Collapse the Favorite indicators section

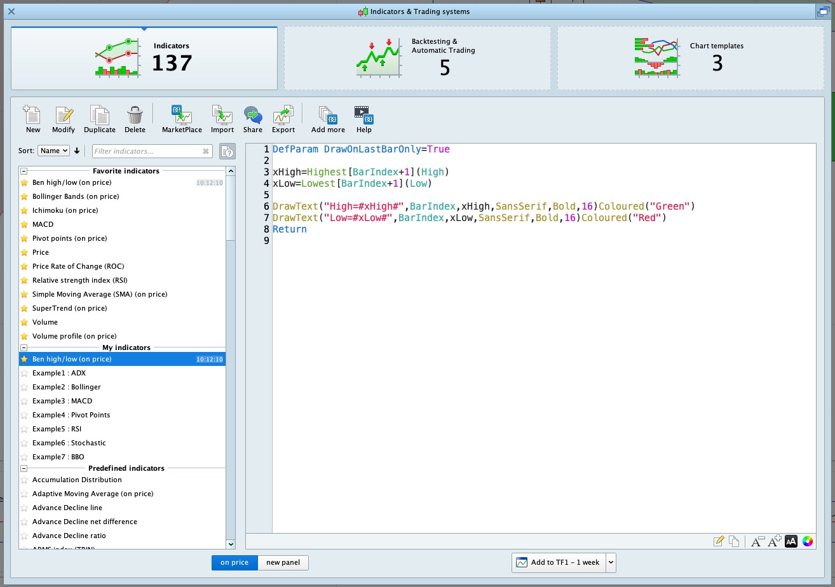pos(24,171)
